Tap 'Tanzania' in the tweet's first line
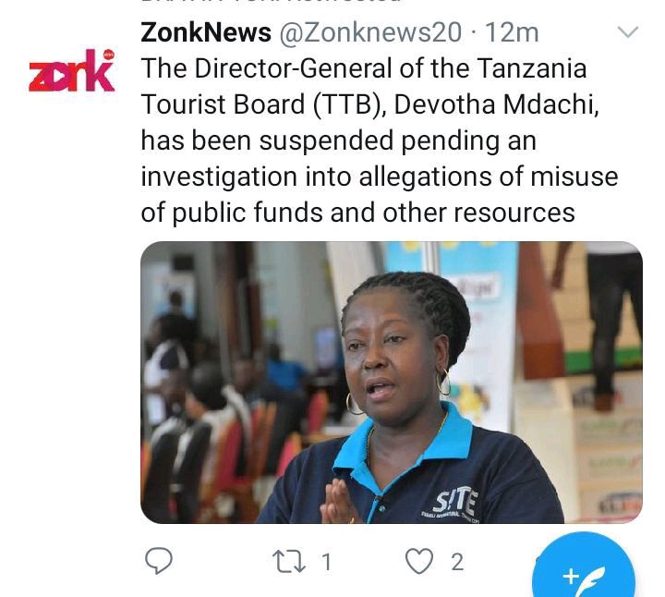The image size is (665, 597). point(531,68)
